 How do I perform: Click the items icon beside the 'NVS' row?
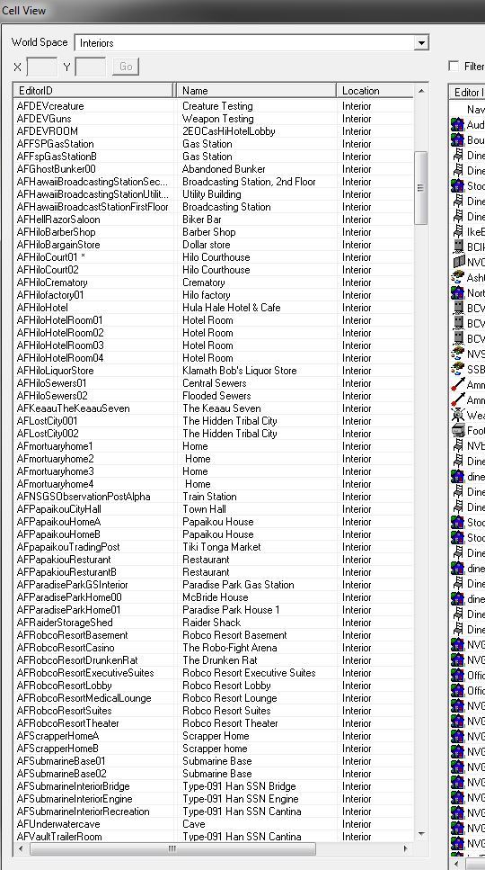point(457,354)
